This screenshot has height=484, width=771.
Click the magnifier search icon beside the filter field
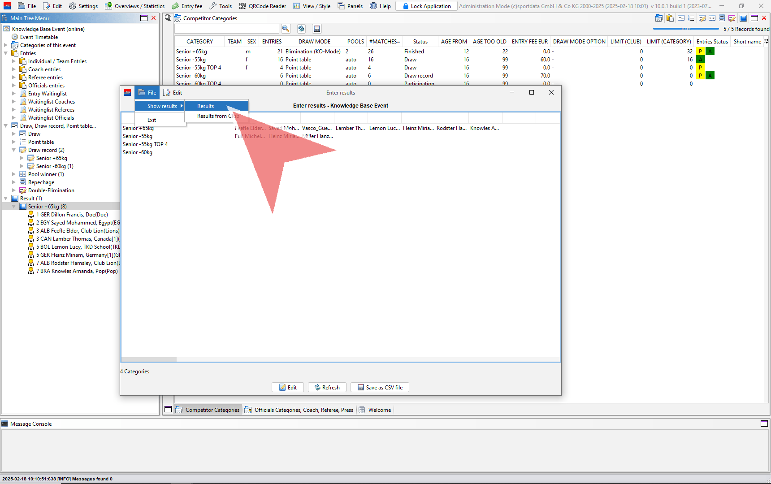point(286,29)
